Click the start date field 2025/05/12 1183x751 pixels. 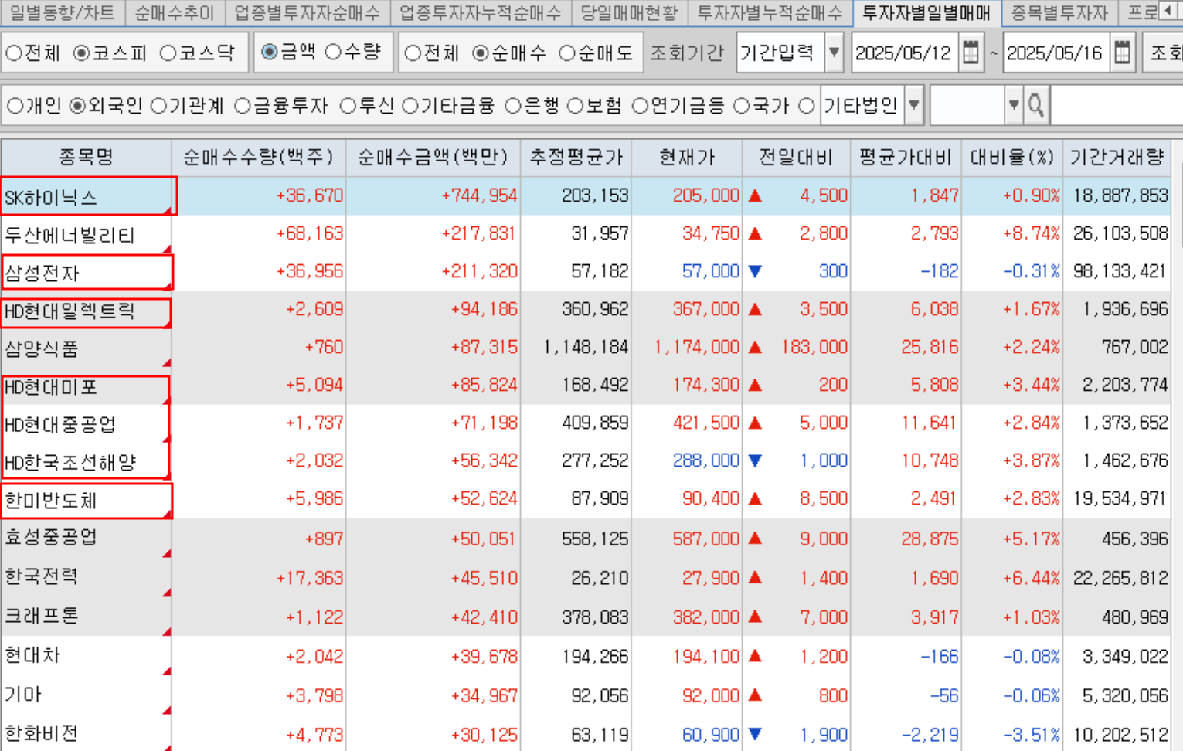pos(903,53)
